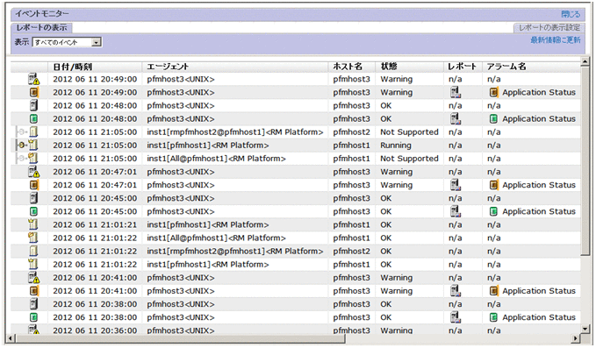This screenshot has height=348, width=596.
Task: Click イベントモニター title text
Action: [x=42, y=14]
